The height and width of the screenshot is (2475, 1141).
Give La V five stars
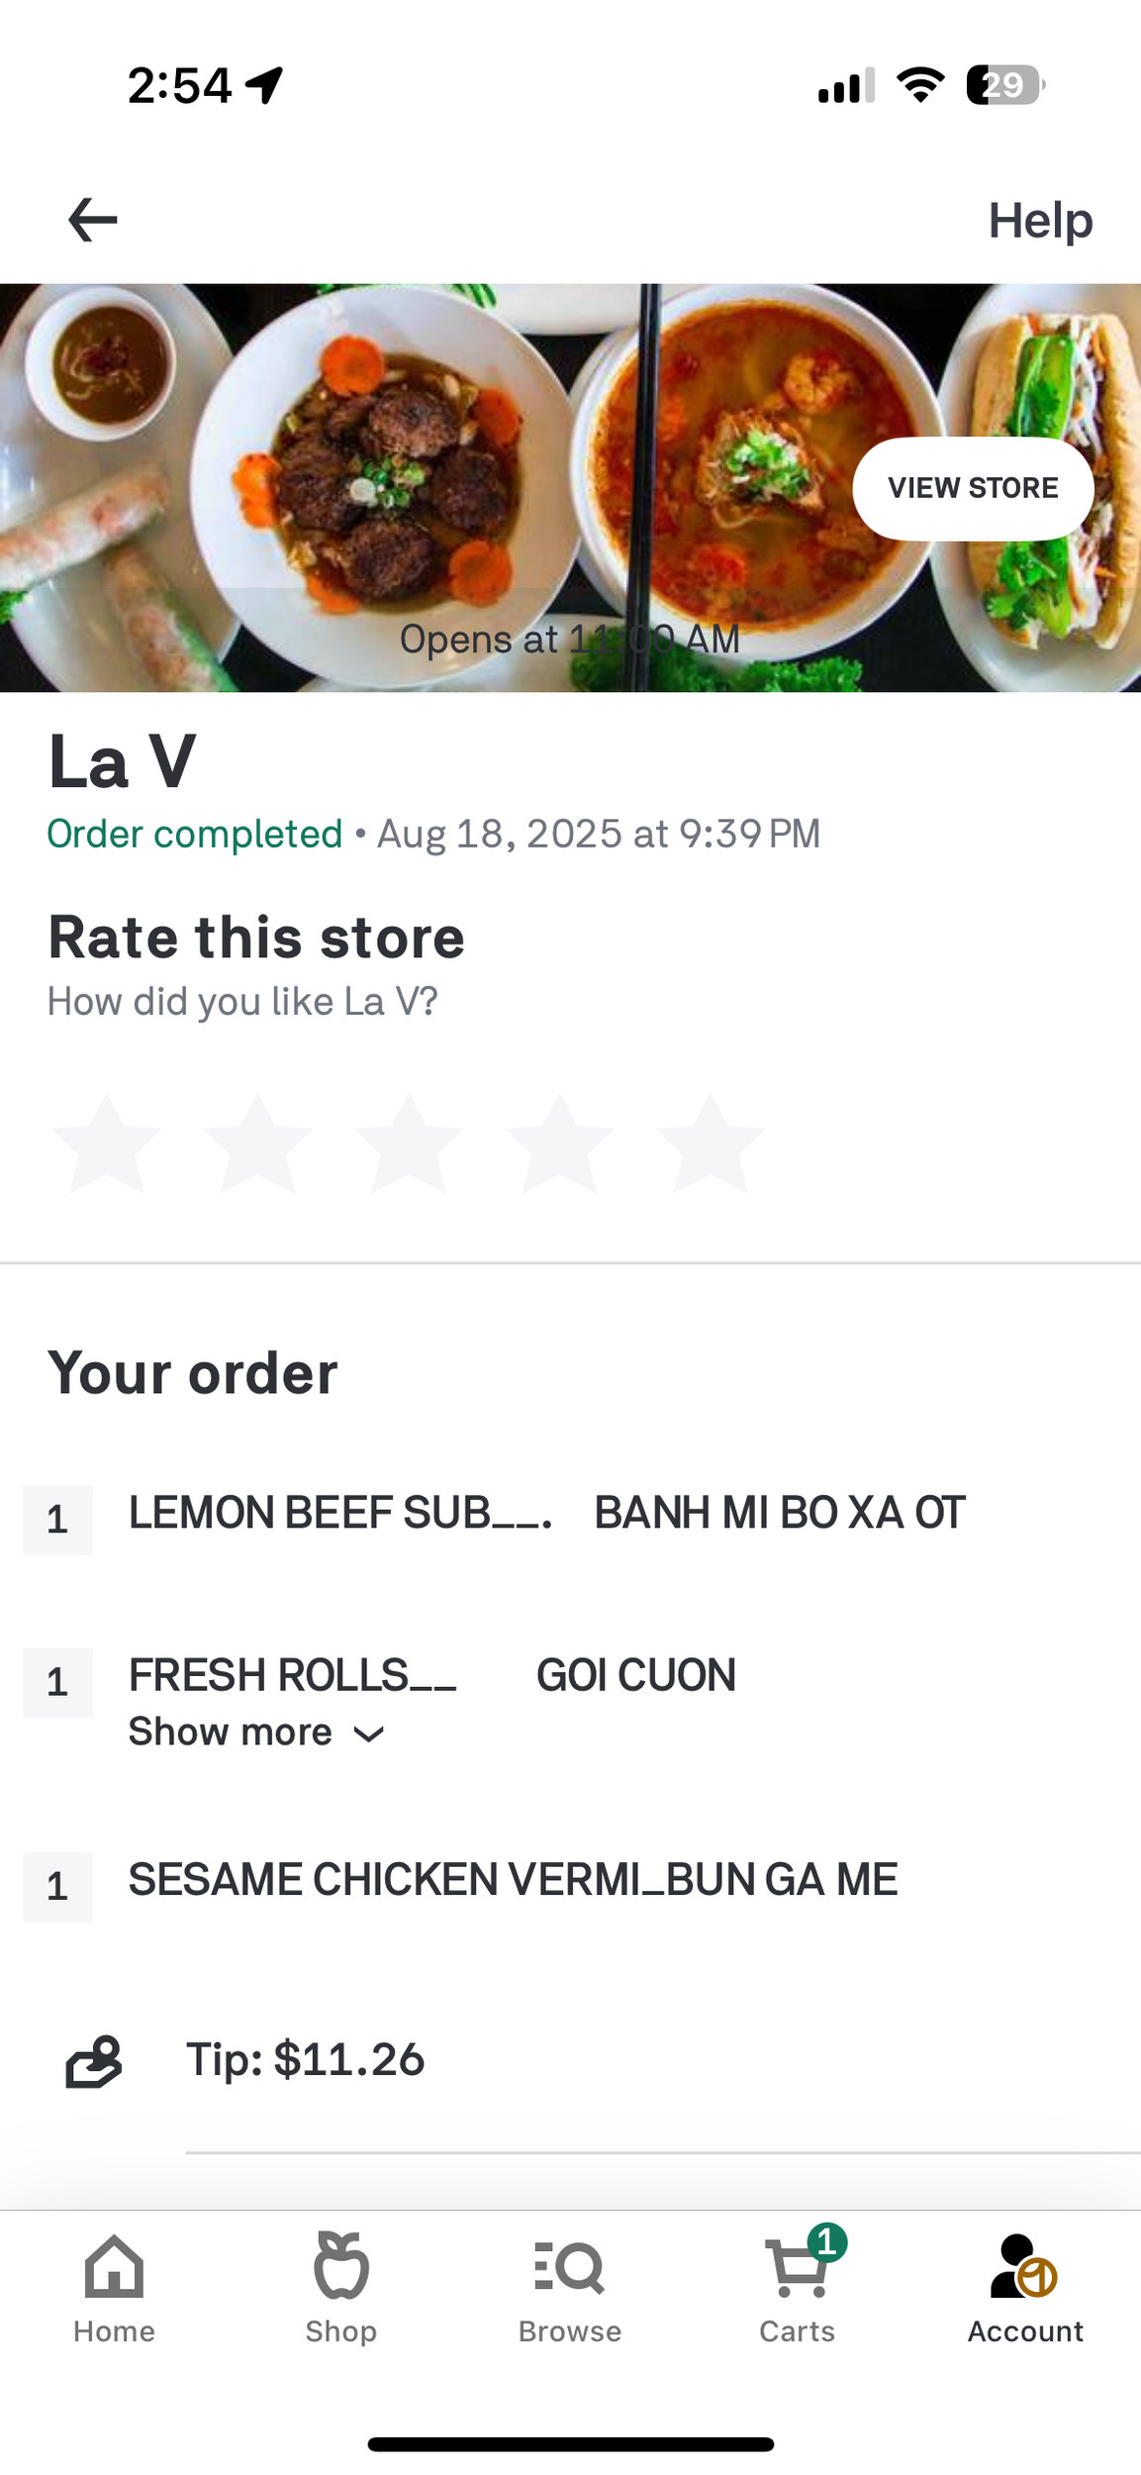pyautogui.click(x=710, y=1144)
